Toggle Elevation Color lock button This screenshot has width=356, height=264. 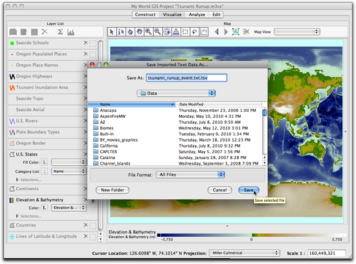coord(45,208)
